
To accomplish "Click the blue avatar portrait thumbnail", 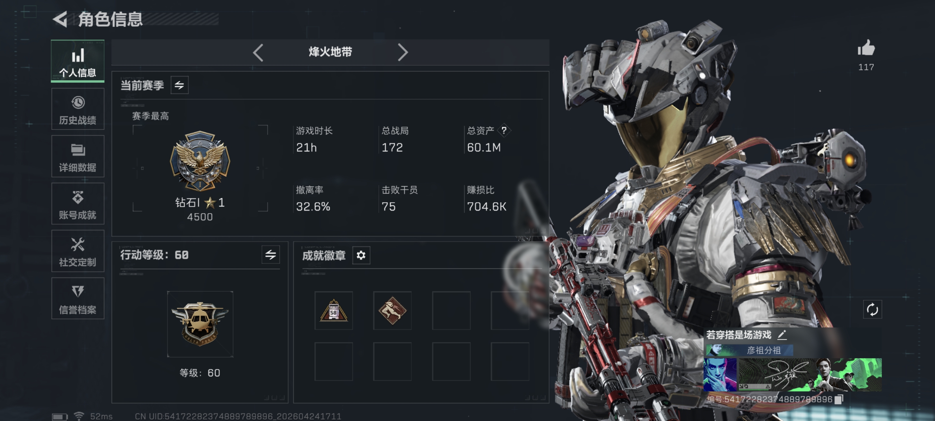I will click(x=720, y=374).
